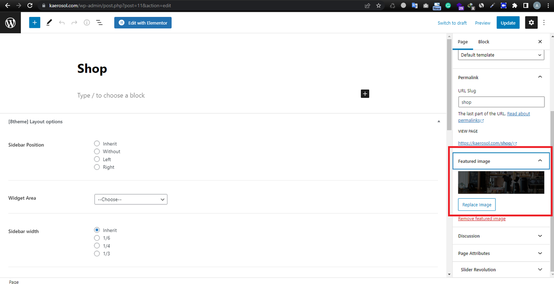The image size is (554, 284).
Task: Click the URL Slug input field
Action: (x=501, y=102)
